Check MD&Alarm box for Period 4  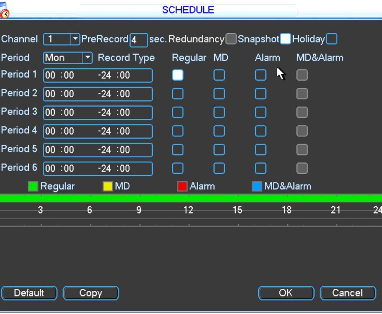tap(302, 131)
